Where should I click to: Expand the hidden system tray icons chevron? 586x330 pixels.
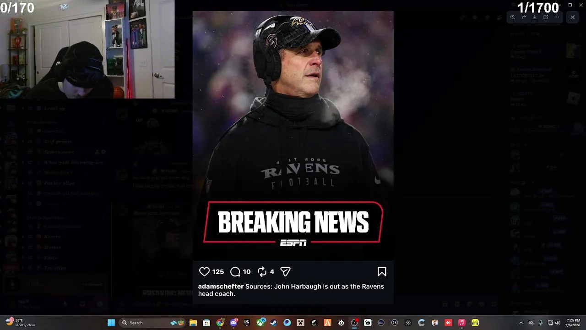pos(521,323)
